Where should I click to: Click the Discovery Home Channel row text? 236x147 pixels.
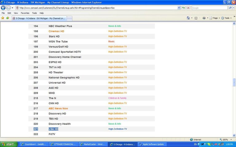[x=65, y=57]
